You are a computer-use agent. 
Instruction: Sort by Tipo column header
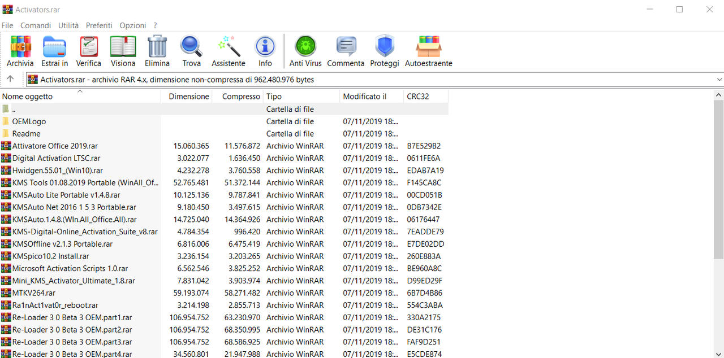pos(301,97)
